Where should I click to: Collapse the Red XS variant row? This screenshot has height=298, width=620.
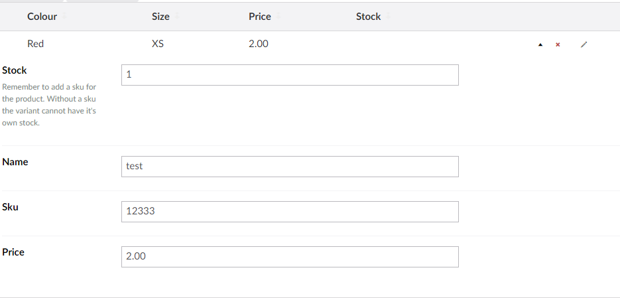(540, 45)
